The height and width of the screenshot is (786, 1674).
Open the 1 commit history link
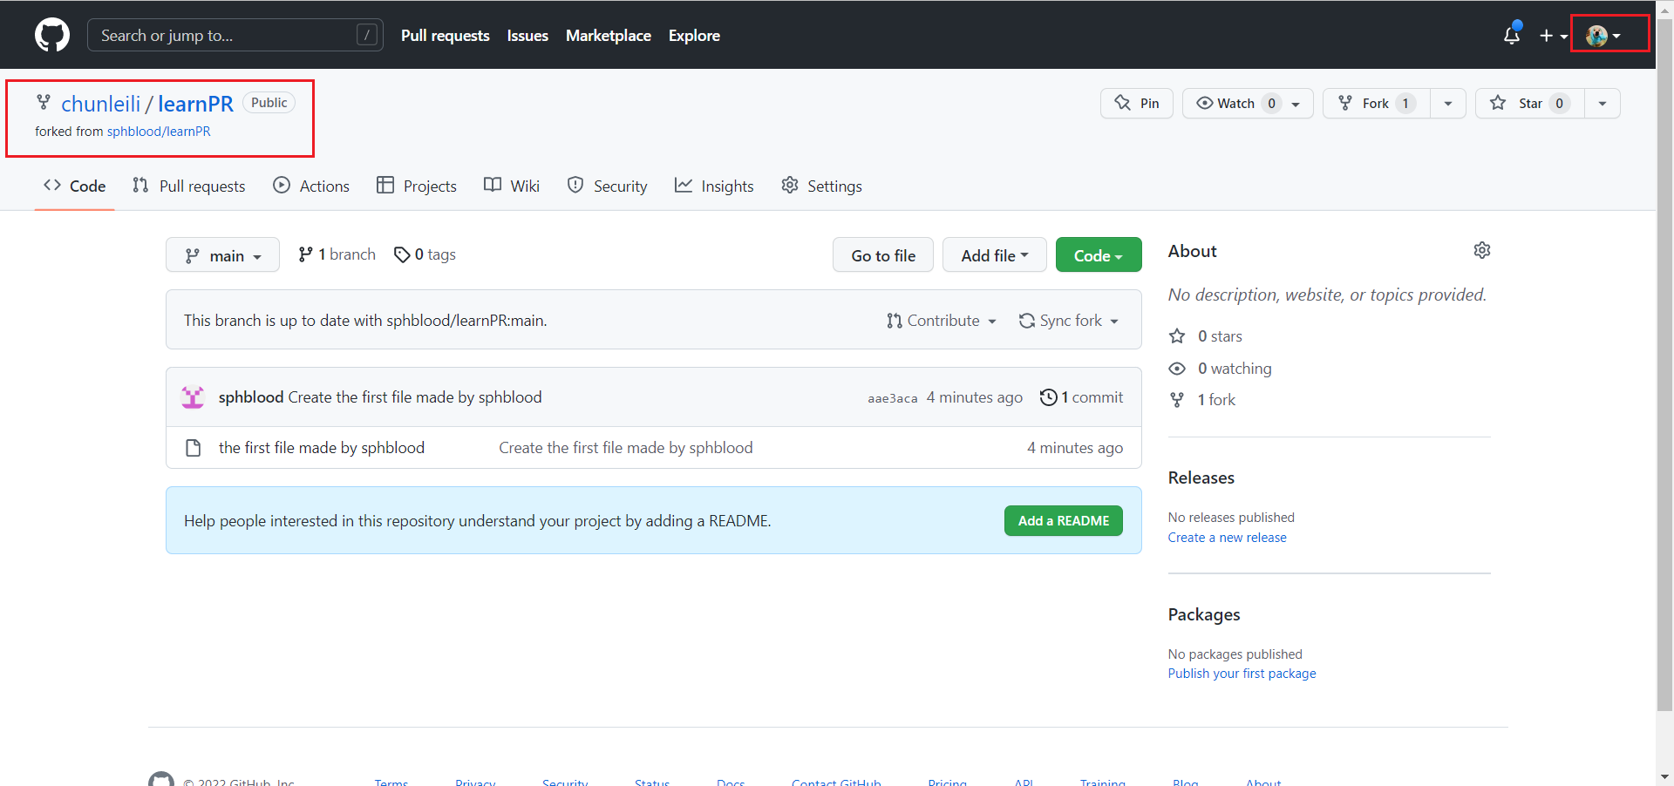tap(1082, 397)
